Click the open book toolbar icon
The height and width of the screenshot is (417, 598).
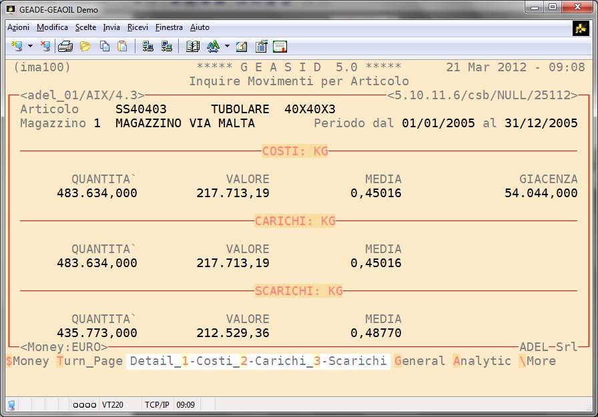tap(193, 46)
